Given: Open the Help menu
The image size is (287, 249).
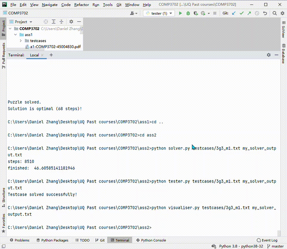Looking at the screenshot, I should point(147,4).
